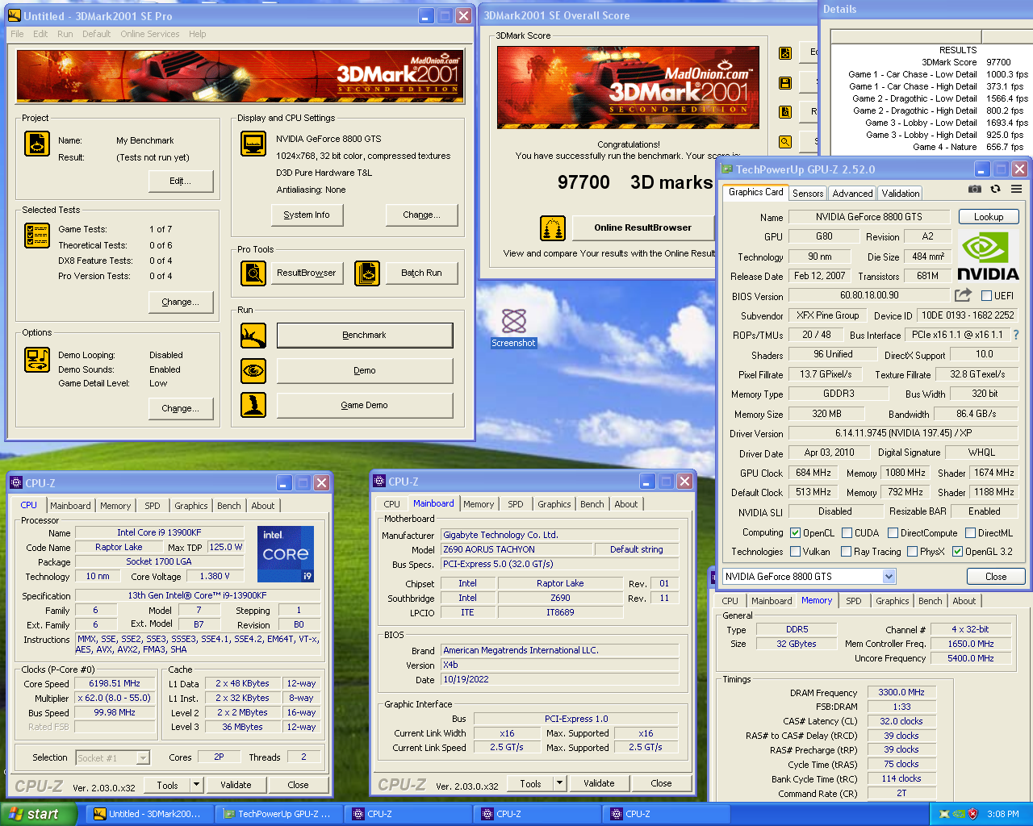This screenshot has height=826, width=1033.
Task: Click the Selected Tests checklist icon
Action: (x=37, y=236)
